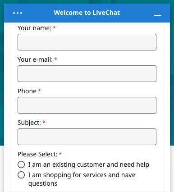The width and height of the screenshot is (174, 192).
Task: Click the "Phone" field label
Action: click(27, 91)
